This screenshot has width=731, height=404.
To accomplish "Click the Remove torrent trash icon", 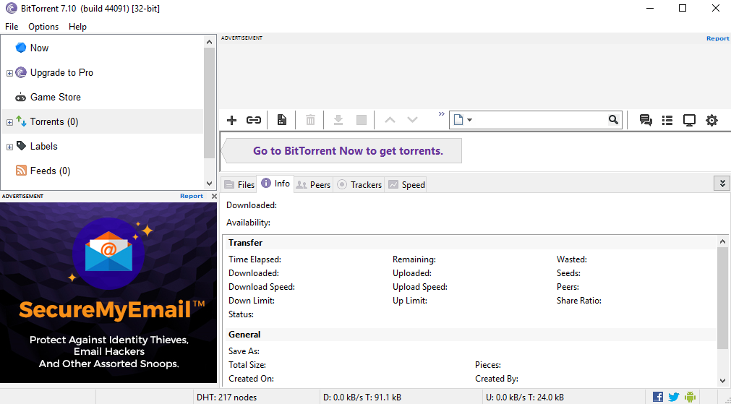I will click(310, 120).
